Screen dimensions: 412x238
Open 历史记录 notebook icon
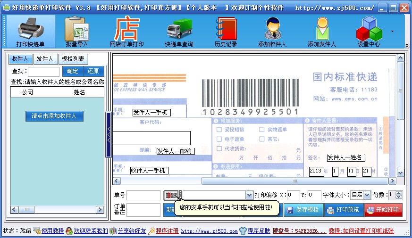click(x=226, y=31)
